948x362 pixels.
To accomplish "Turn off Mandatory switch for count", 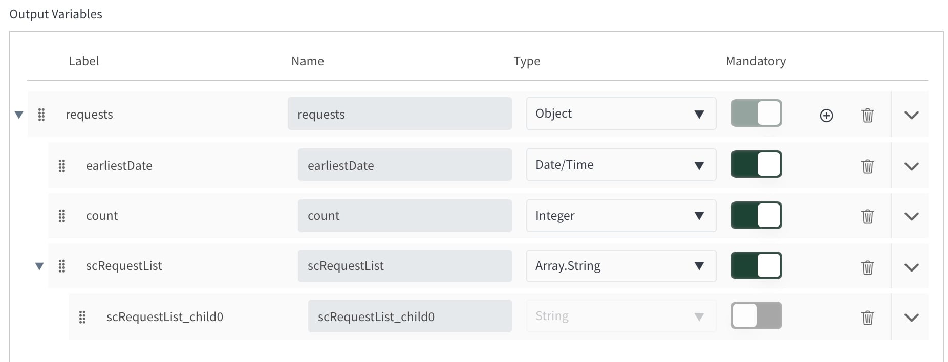I will click(756, 215).
